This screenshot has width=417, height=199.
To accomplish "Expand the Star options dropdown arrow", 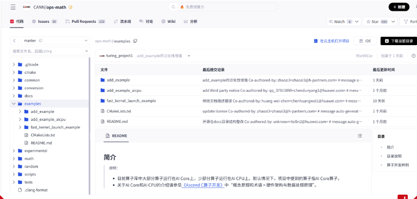I will tap(392, 21).
